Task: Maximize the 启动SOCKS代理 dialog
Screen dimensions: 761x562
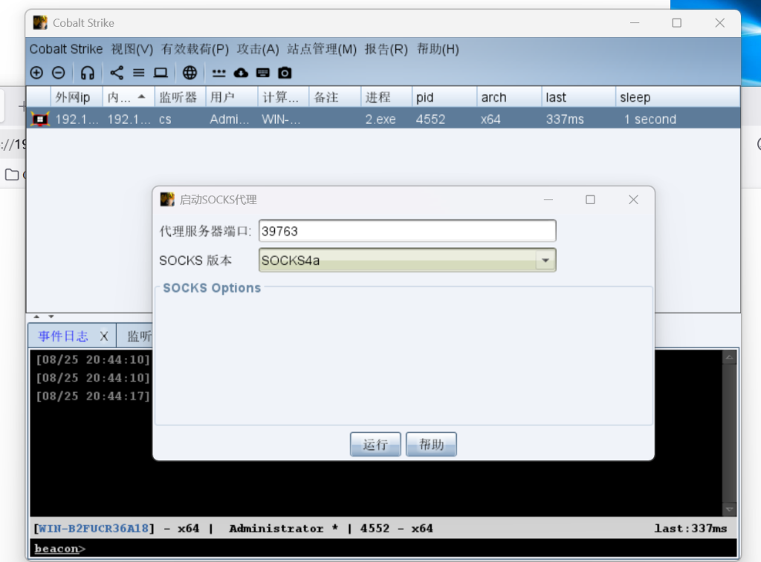Action: (x=590, y=200)
